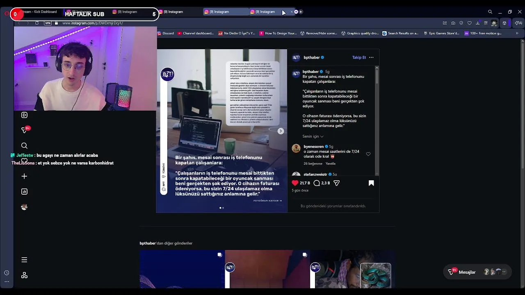This screenshot has width=525, height=295.
Task: Open byeneseren commenter profile
Action: point(313,147)
